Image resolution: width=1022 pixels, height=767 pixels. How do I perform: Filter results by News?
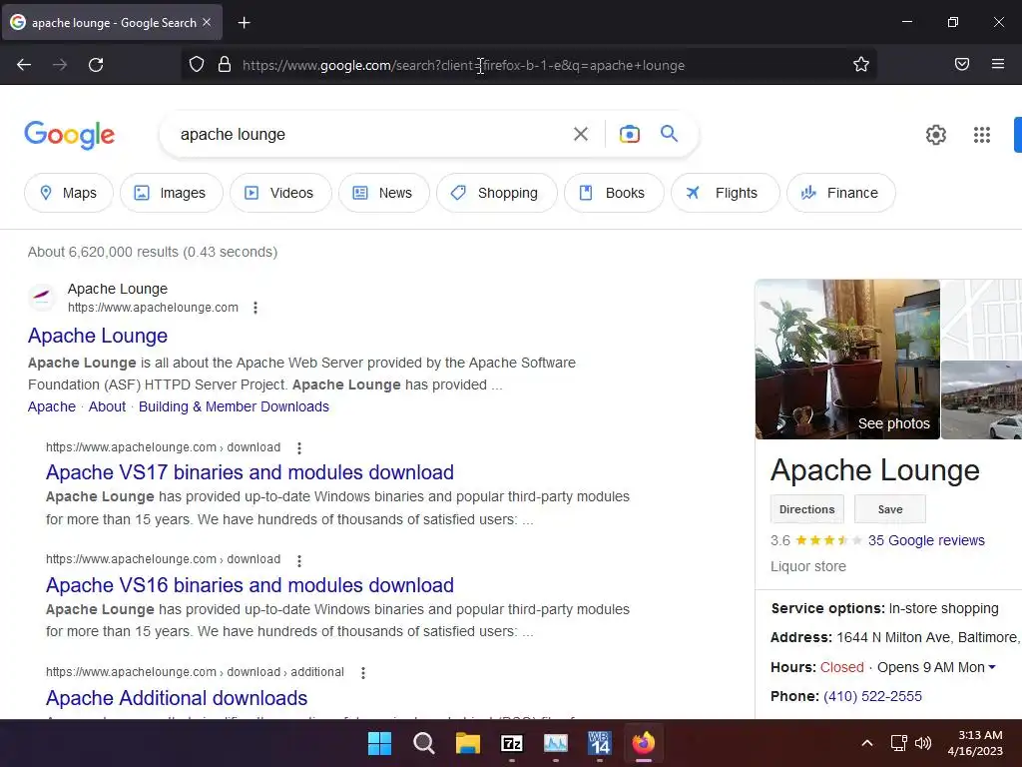click(384, 193)
